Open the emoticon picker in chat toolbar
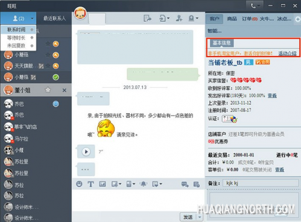The image size is (301, 222). tap(79, 184)
